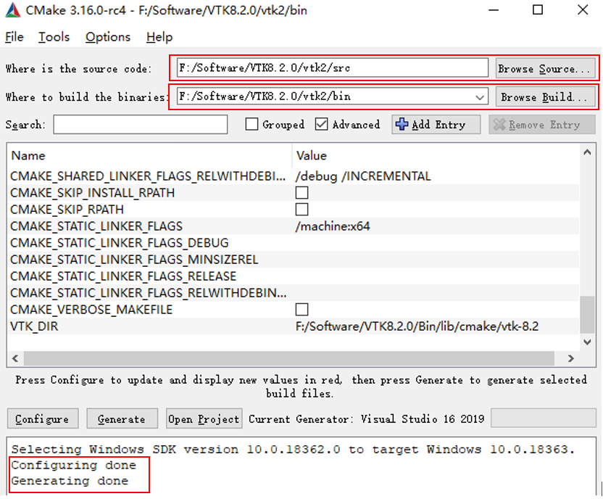The image size is (603, 499).
Task: Click inside the Search field
Action: pyautogui.click(x=140, y=124)
